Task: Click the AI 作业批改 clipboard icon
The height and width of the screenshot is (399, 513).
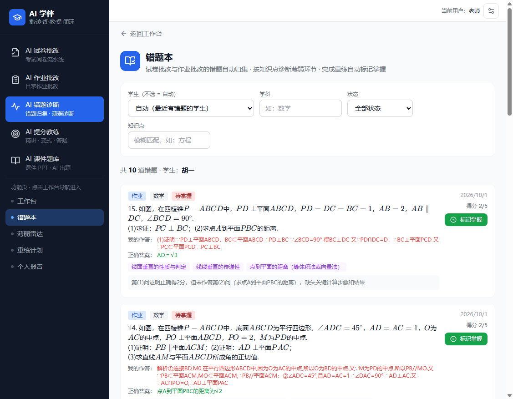Action: (x=15, y=80)
